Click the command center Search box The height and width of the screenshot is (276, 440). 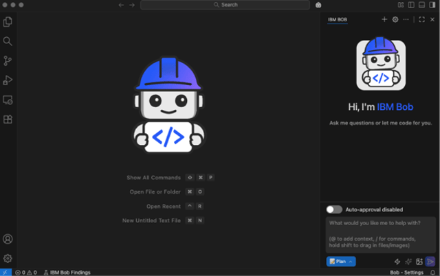pyautogui.click(x=225, y=5)
